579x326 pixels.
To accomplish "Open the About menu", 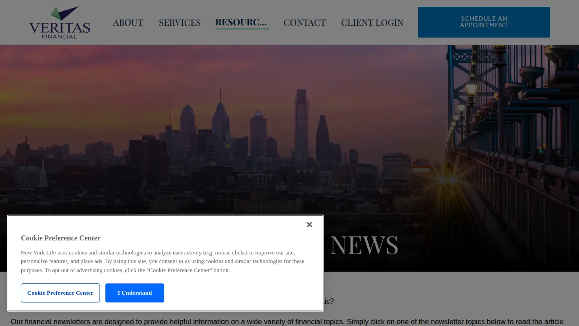I will (128, 22).
